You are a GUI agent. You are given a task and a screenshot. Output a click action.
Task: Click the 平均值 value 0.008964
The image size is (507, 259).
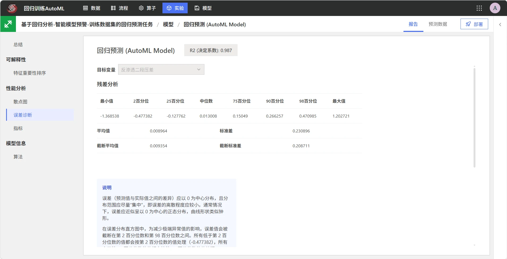[158, 131]
